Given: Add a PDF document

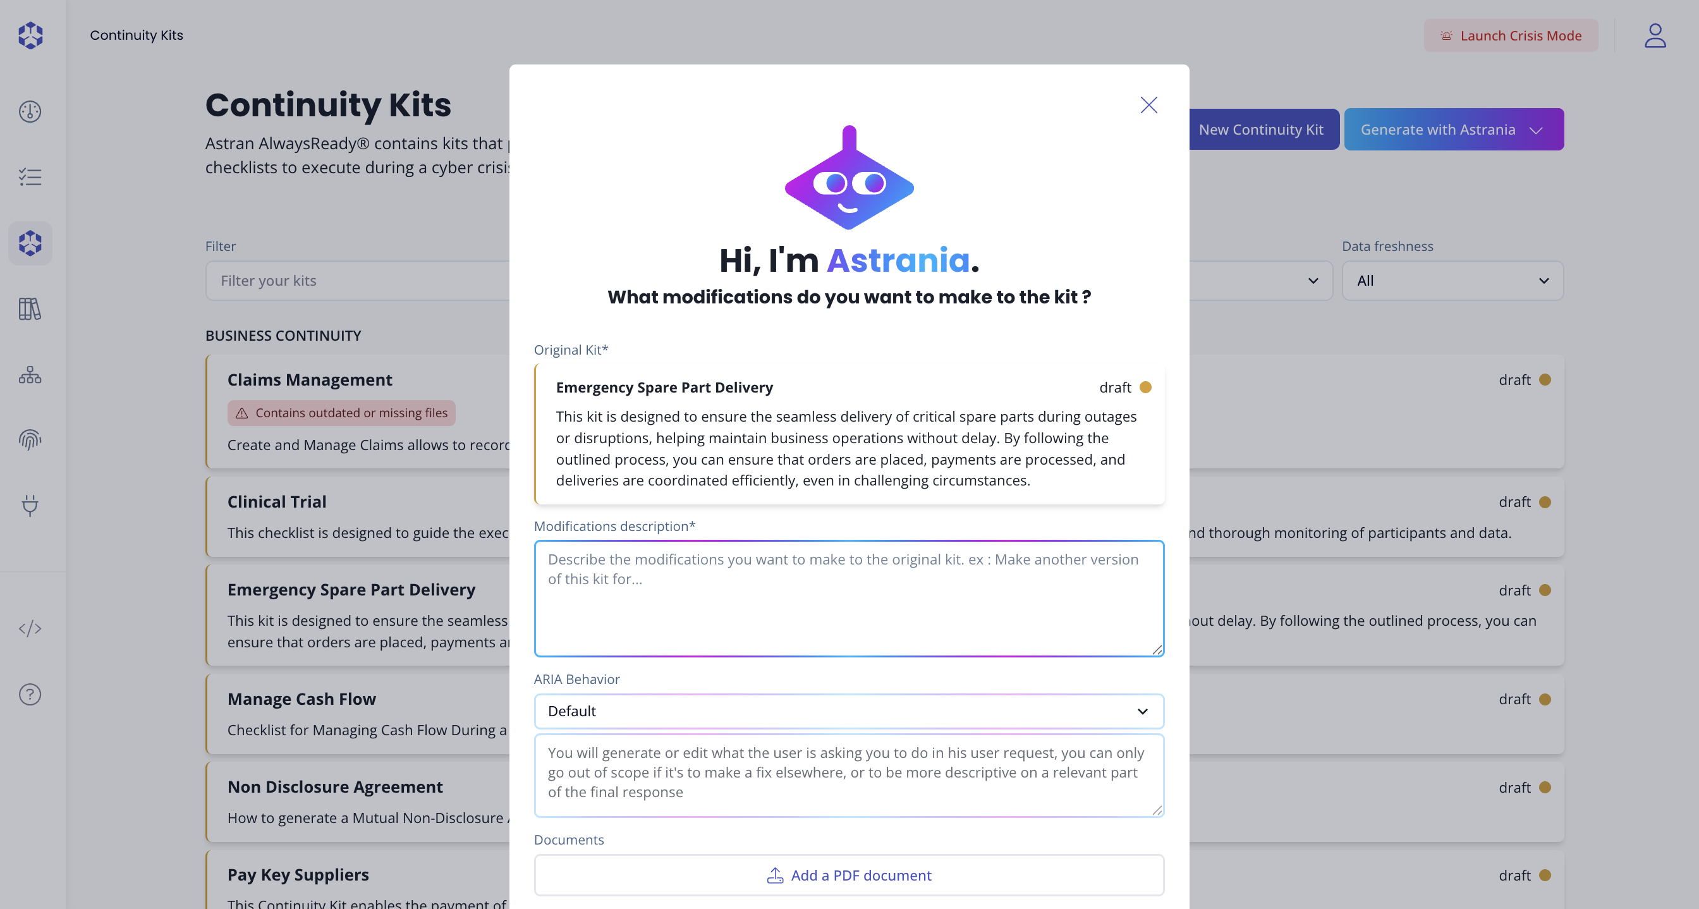Looking at the screenshot, I should pos(848,875).
